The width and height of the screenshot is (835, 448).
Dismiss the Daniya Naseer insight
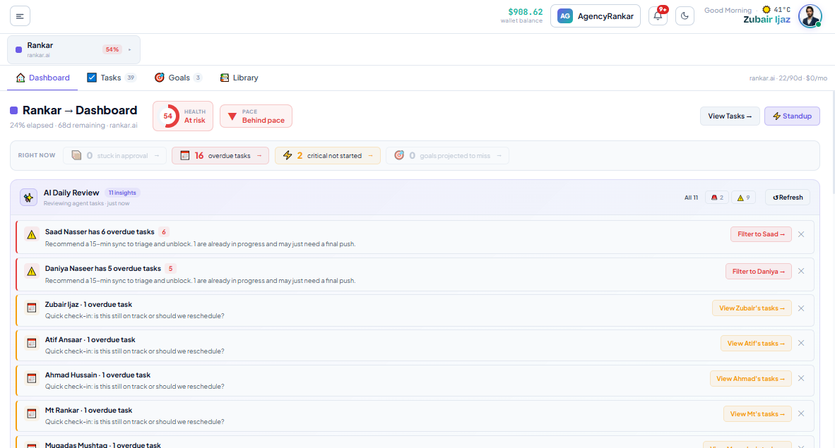pyautogui.click(x=801, y=272)
